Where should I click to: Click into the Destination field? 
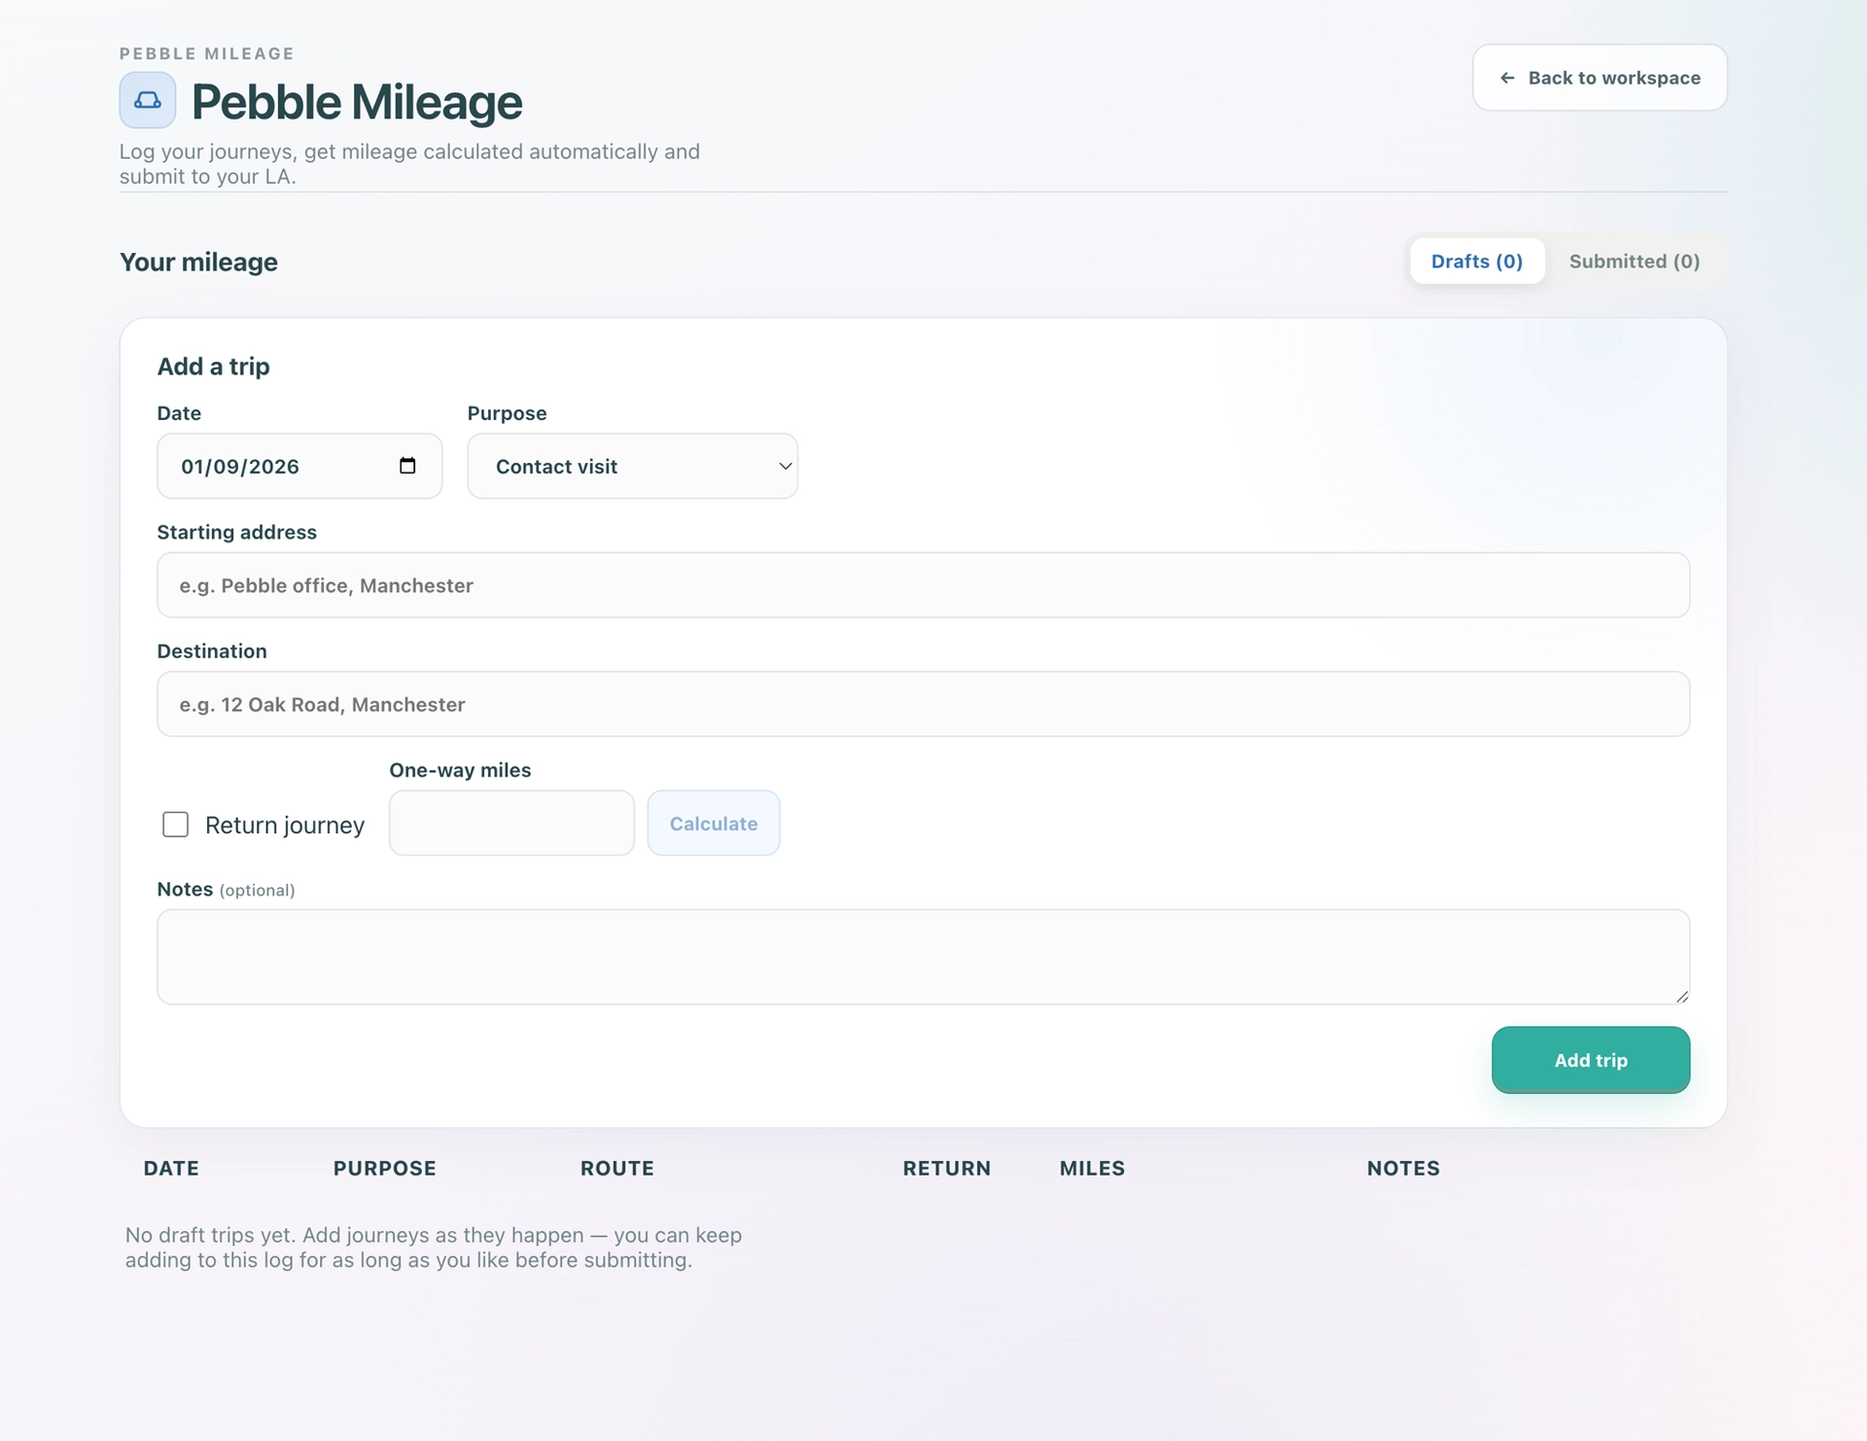point(924,704)
